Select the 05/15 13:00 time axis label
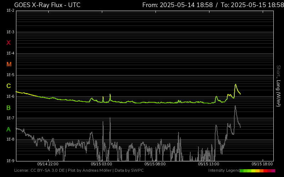This screenshot has width=284, height=177. (209, 164)
